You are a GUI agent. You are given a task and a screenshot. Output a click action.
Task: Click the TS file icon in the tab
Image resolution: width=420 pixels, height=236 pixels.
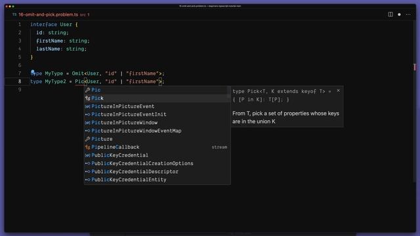click(14, 14)
